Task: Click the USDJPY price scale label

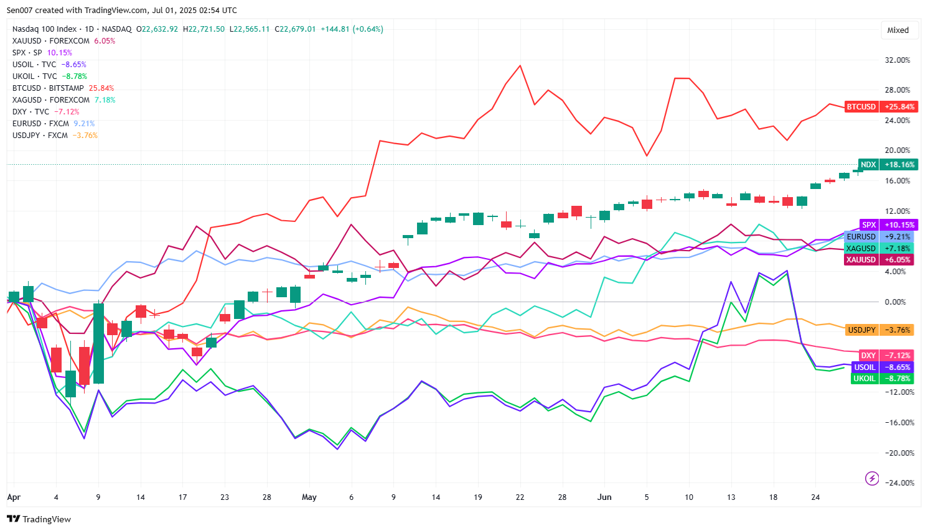Action: click(862, 330)
